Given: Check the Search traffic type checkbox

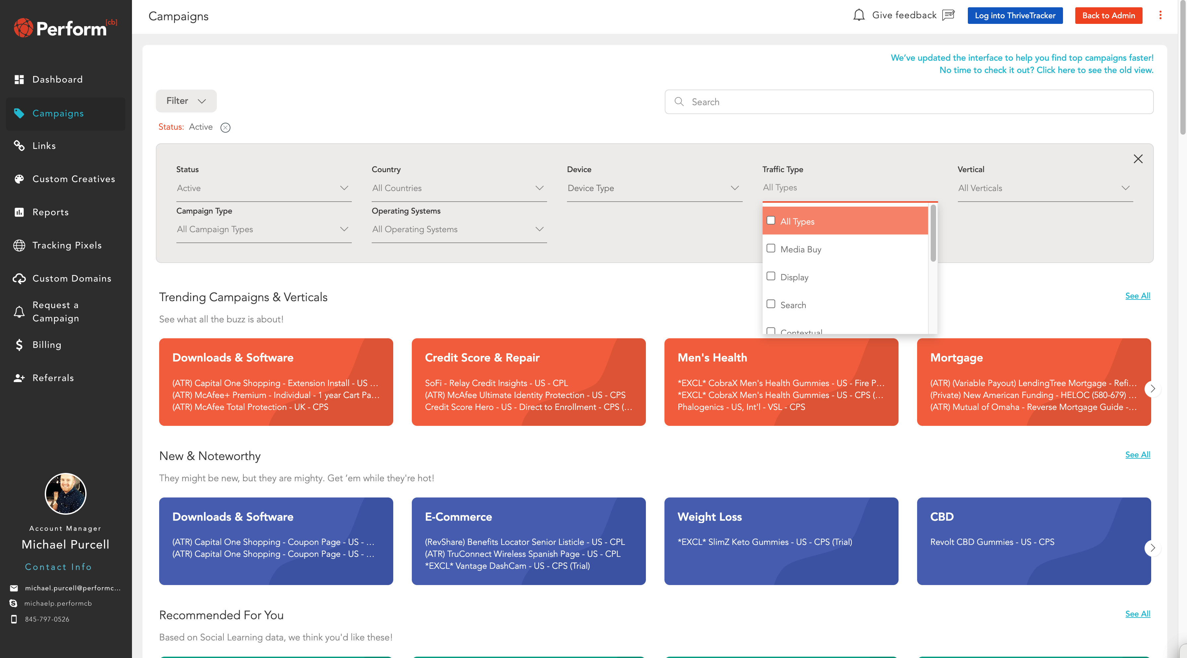Looking at the screenshot, I should (x=771, y=304).
